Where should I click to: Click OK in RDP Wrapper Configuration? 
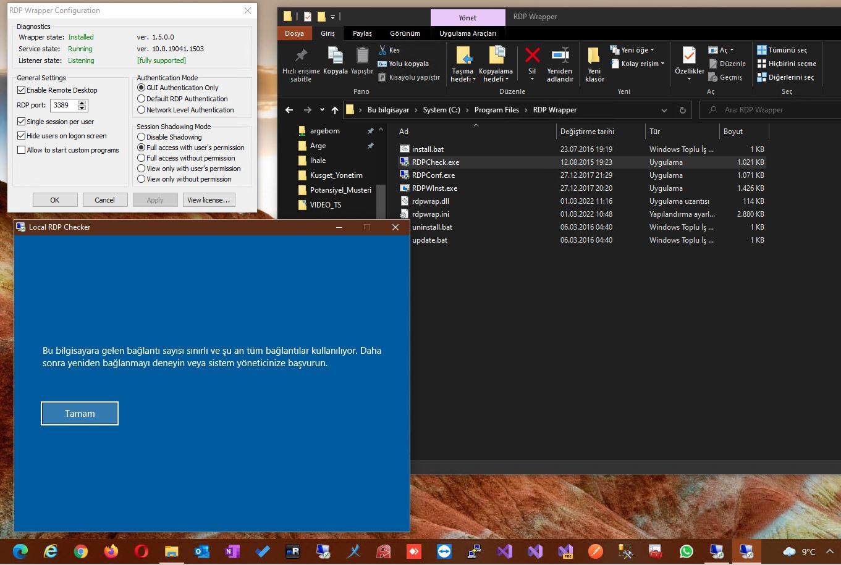click(55, 200)
